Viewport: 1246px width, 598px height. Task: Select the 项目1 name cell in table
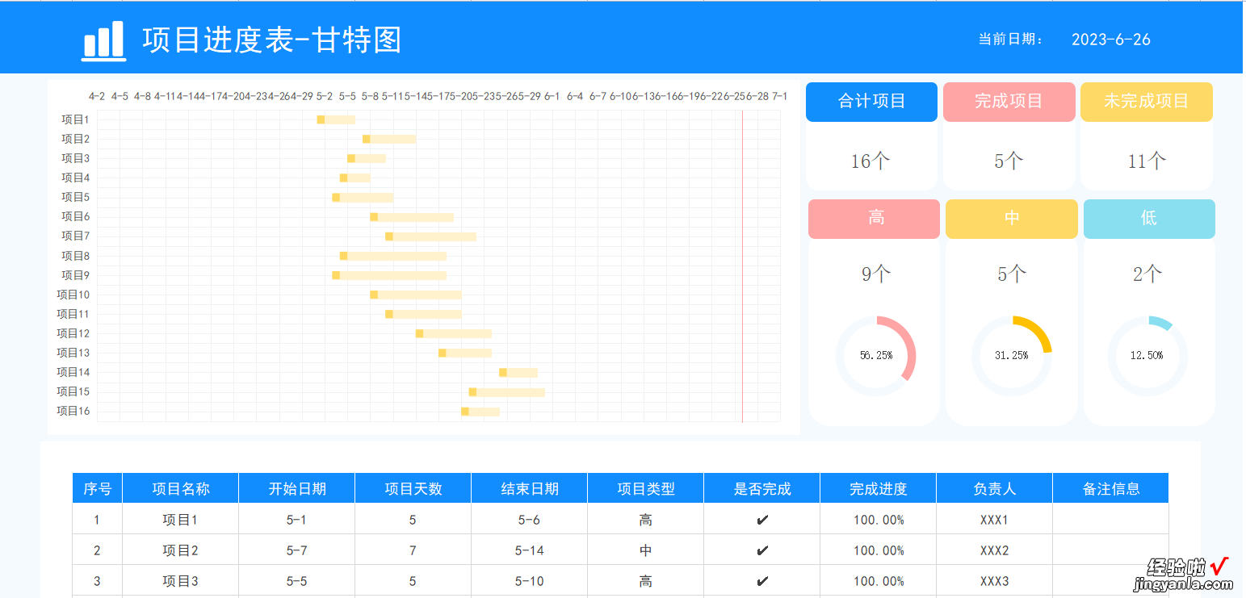181,520
